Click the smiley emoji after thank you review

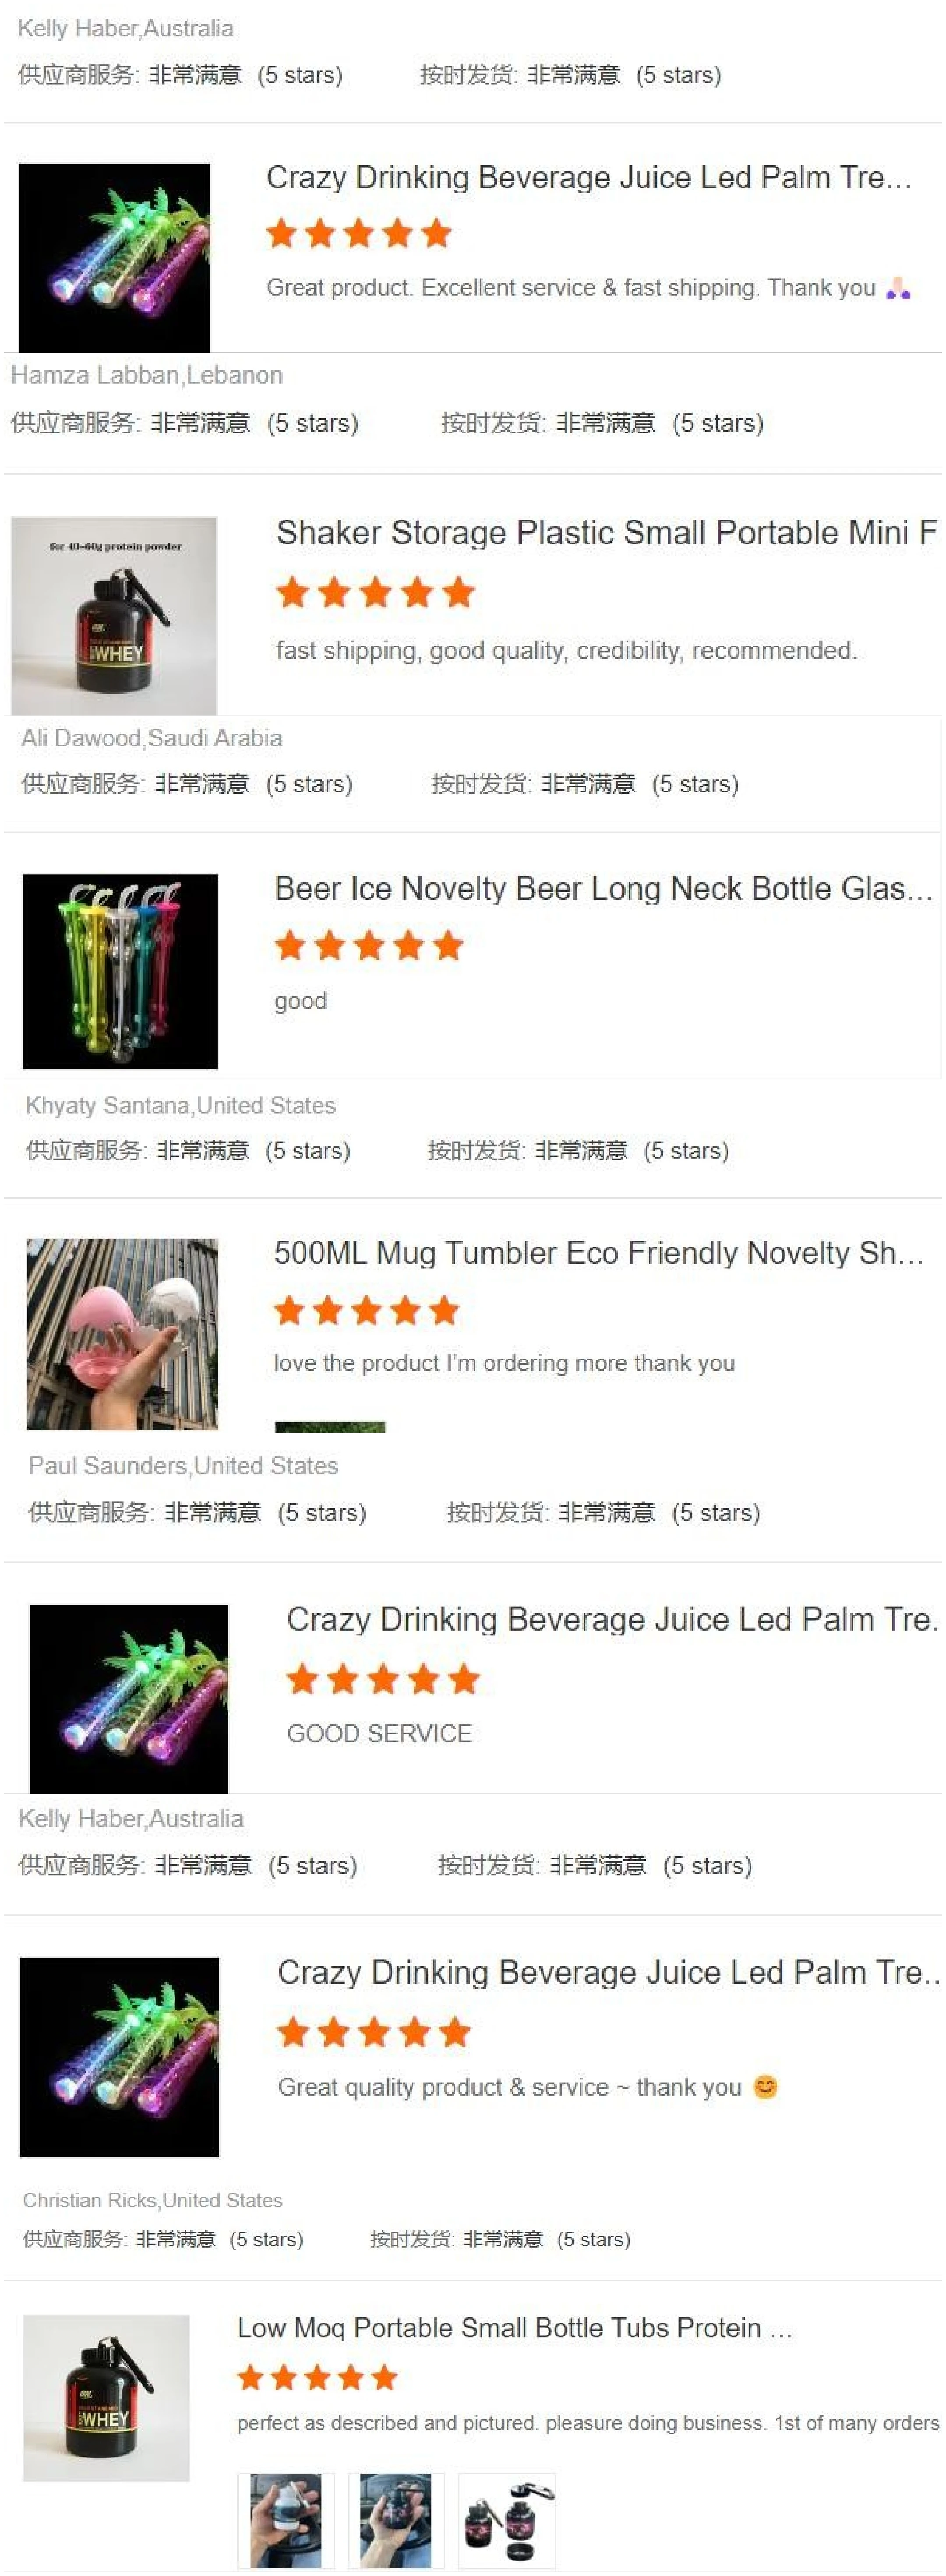765,2087
